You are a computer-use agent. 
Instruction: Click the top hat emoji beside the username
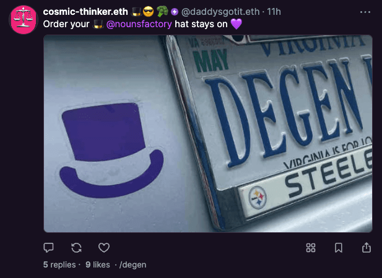(x=136, y=12)
